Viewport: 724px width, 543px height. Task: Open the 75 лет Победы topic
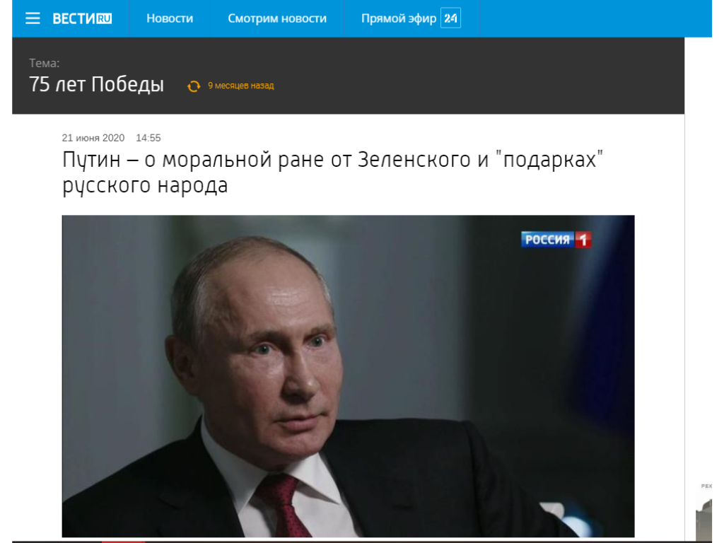coord(96,85)
